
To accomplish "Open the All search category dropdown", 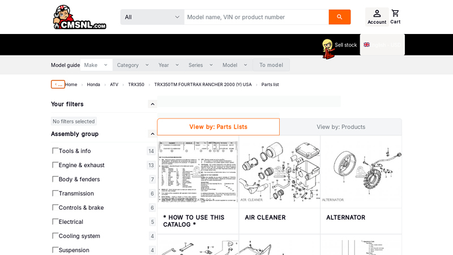I will [x=152, y=17].
